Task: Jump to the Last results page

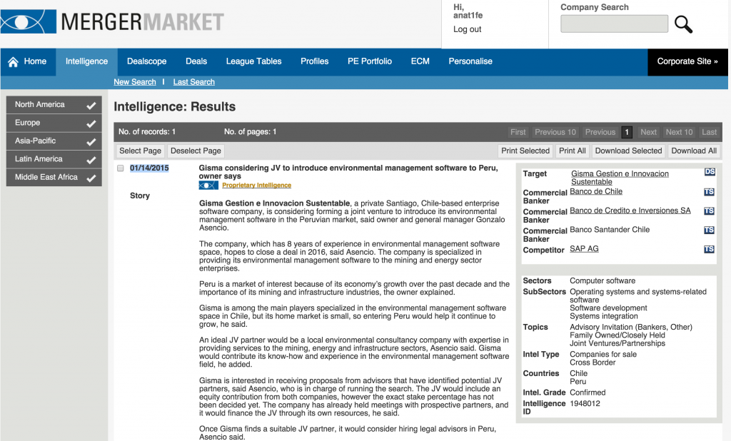Action: tap(710, 133)
